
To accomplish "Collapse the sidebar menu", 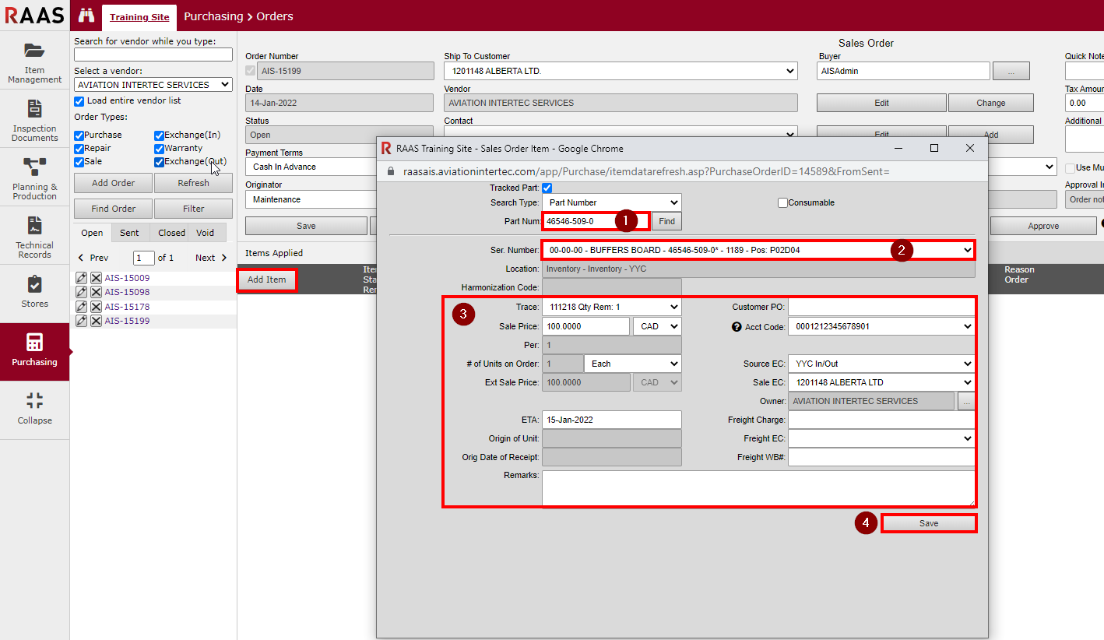I will [34, 409].
